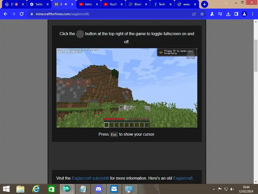
Task: Click the scrollbar down arrow
Action: tap(256, 182)
